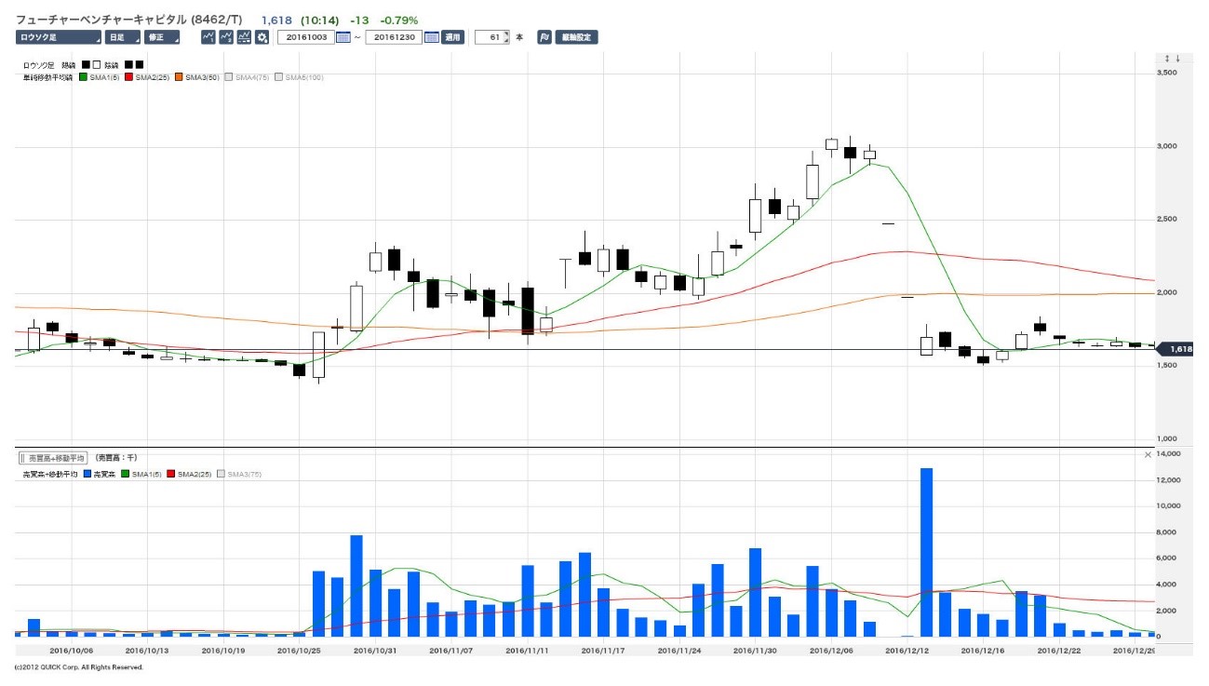Open the start date calendar picker

(x=343, y=37)
